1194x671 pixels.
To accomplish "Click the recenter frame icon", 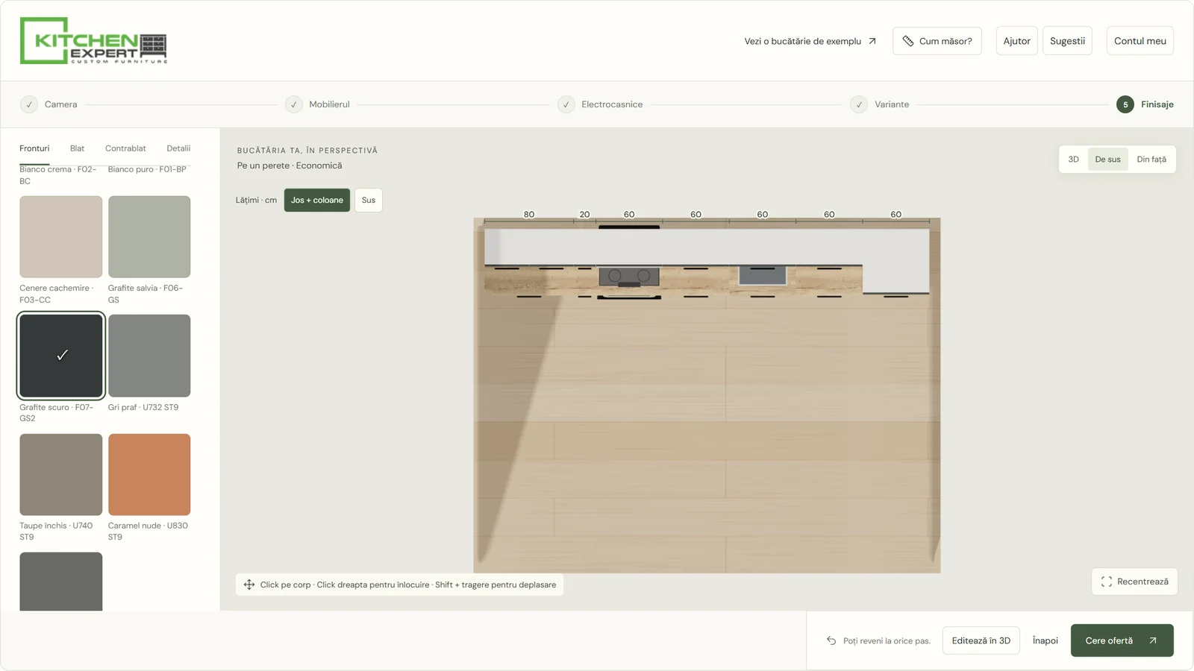I will pyautogui.click(x=1107, y=582).
